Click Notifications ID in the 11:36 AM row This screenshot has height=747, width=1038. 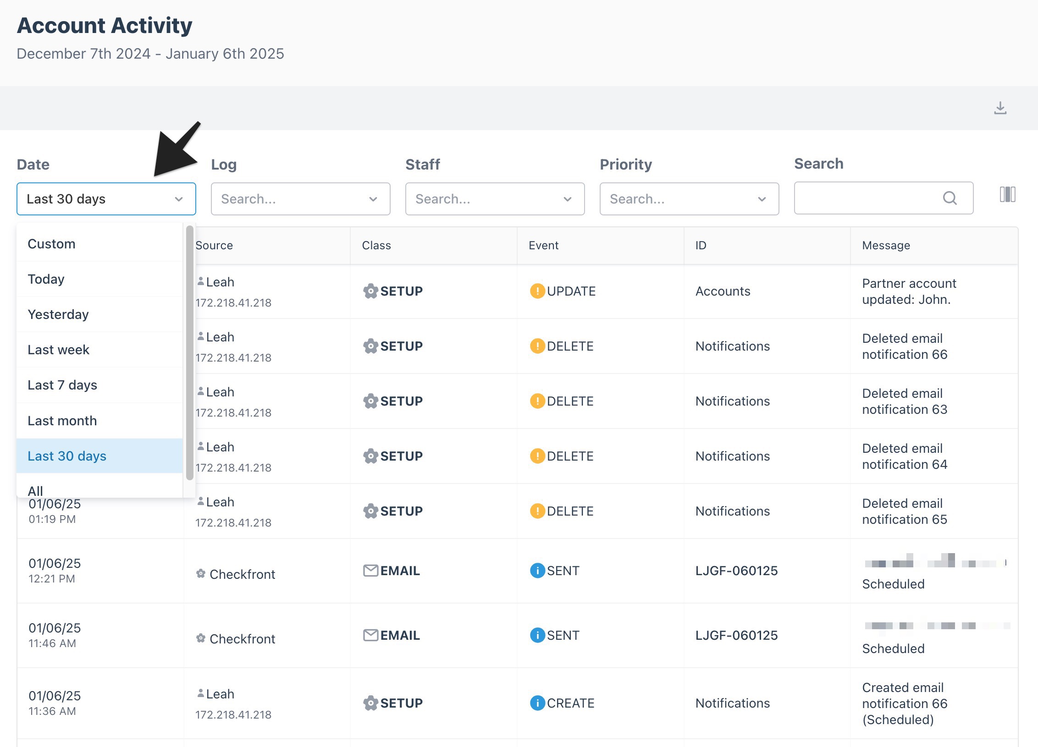pos(732,703)
